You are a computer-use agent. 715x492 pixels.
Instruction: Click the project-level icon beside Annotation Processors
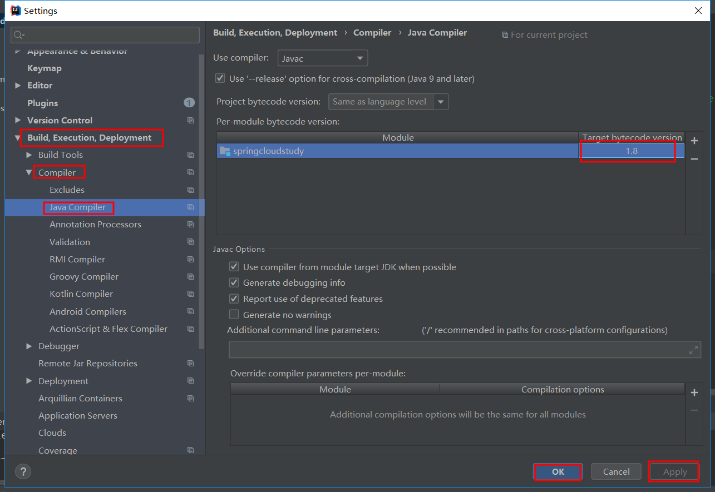(x=191, y=225)
